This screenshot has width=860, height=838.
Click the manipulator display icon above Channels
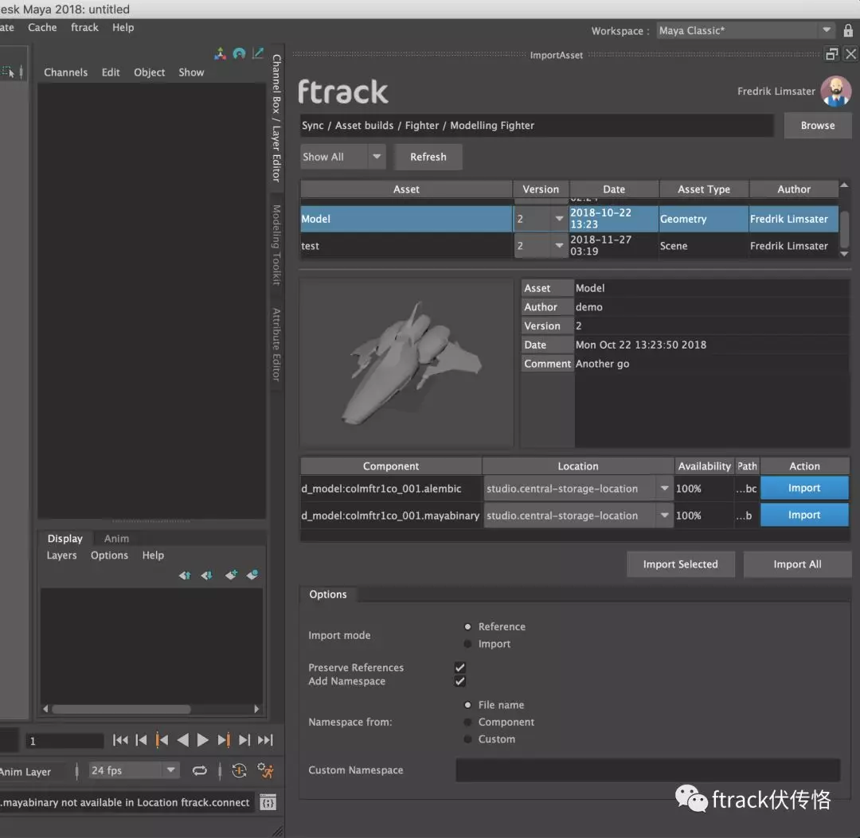click(220, 53)
